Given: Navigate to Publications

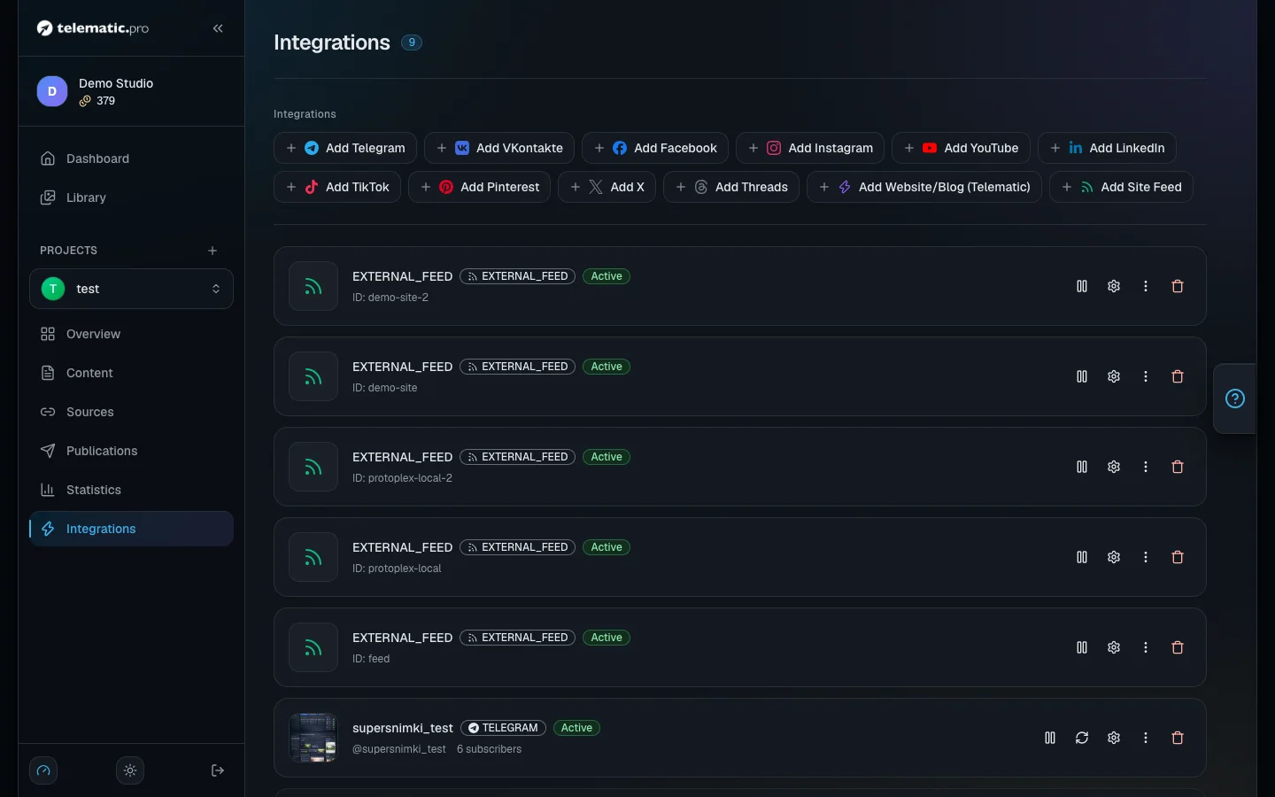Looking at the screenshot, I should point(131,451).
